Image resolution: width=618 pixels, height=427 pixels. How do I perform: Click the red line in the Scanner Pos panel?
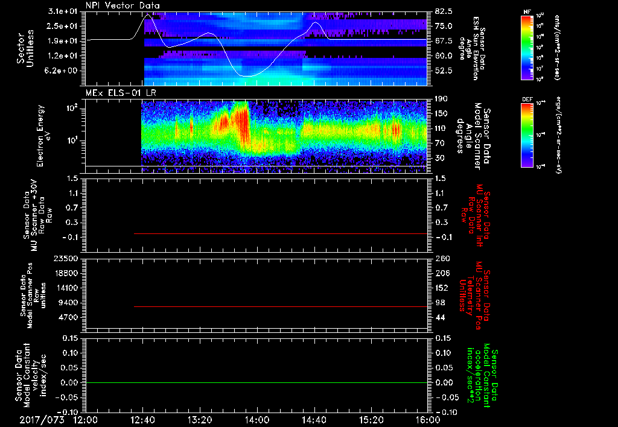(280, 306)
